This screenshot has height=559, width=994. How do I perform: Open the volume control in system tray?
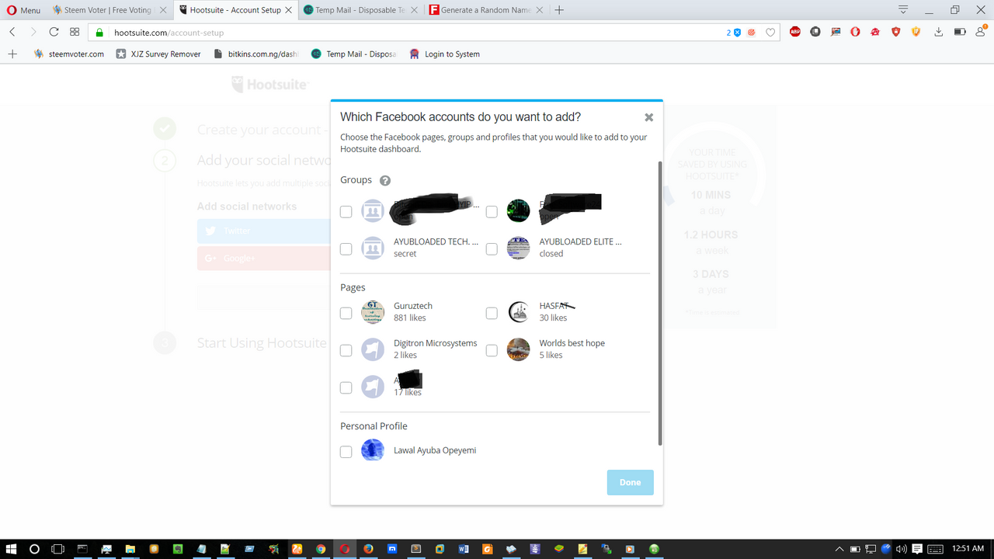pos(901,549)
